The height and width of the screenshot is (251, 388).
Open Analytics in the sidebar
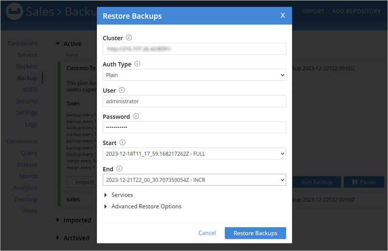(x=26, y=188)
